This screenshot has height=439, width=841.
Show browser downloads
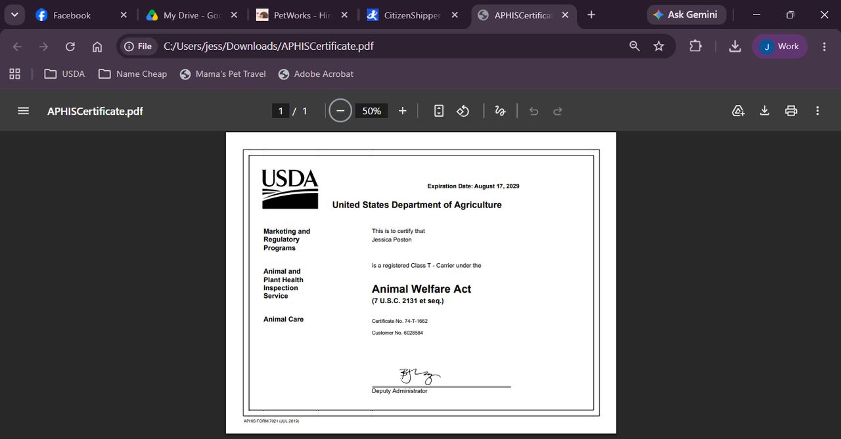coord(735,46)
